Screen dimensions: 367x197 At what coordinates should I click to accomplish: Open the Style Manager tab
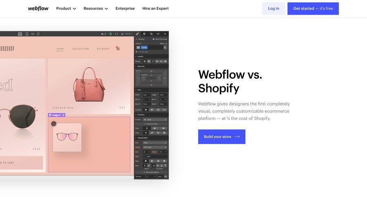pyautogui.click(x=158, y=34)
